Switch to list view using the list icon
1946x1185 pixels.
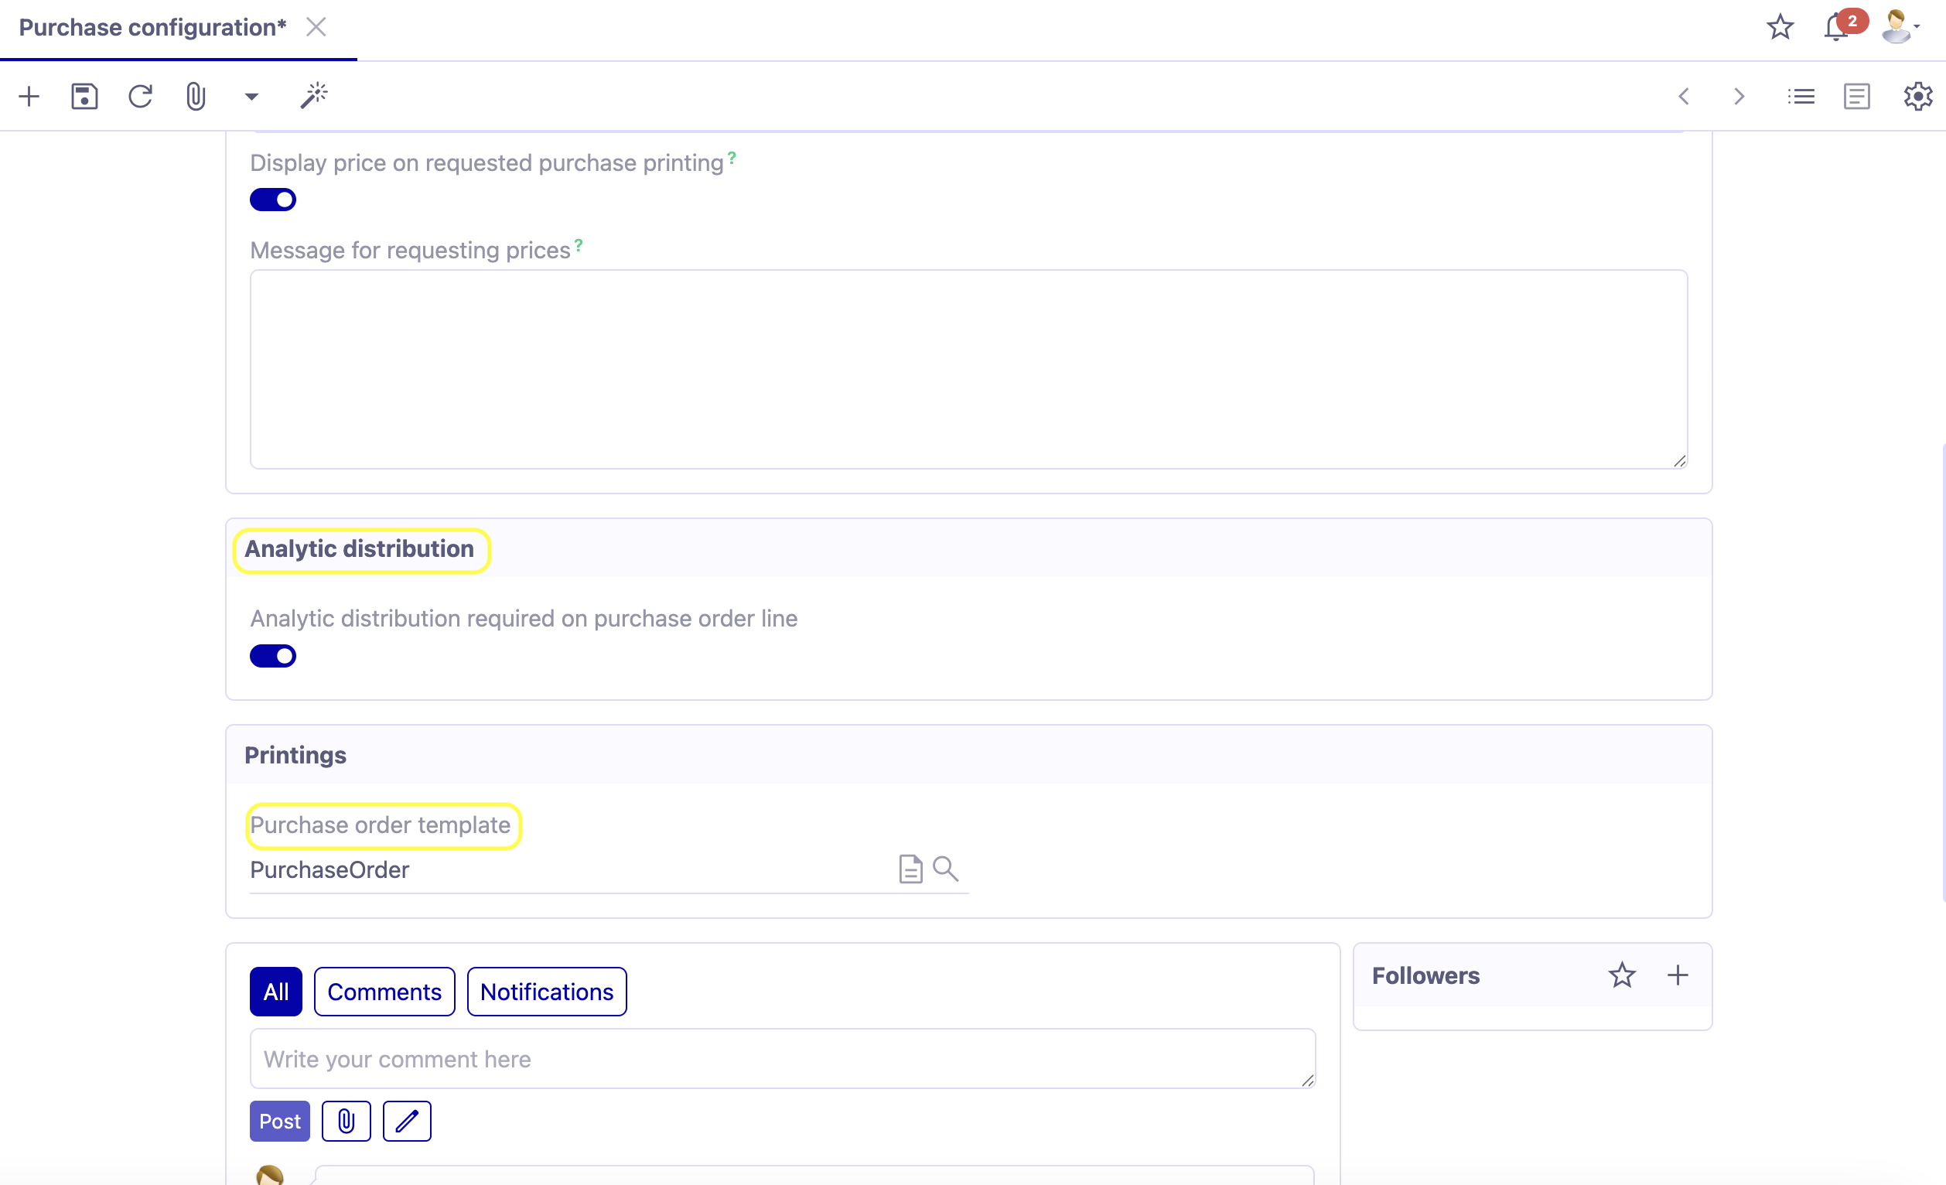pos(1801,96)
